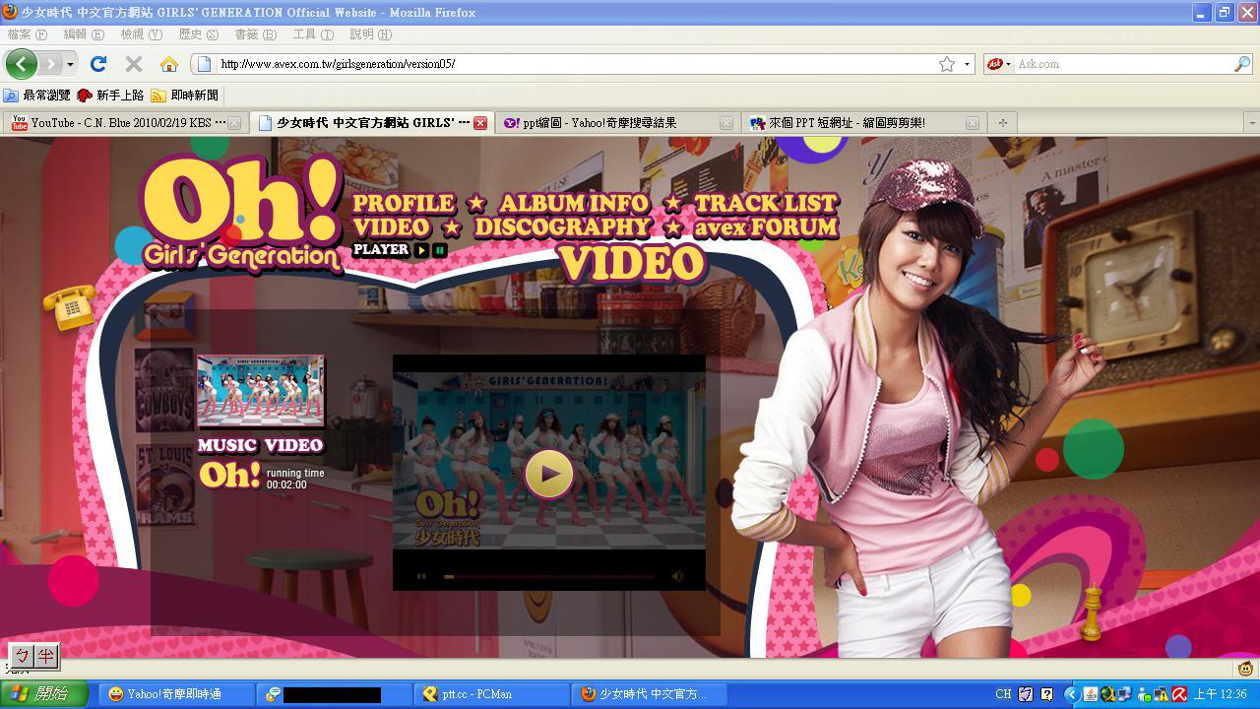This screenshot has width=1260, height=709.
Task: Click the 新手上路 bookmark
Action: pyautogui.click(x=110, y=96)
